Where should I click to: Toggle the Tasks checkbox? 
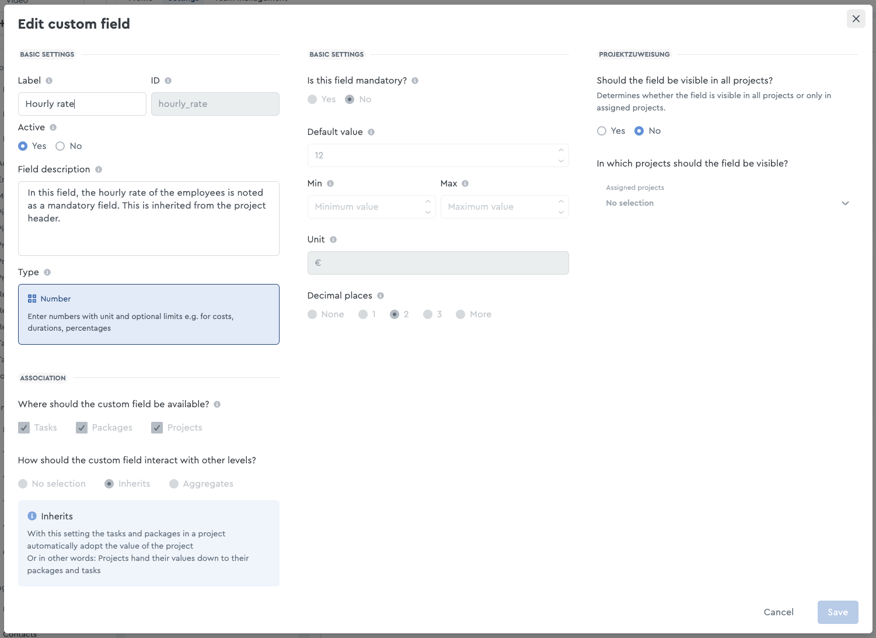coord(24,428)
